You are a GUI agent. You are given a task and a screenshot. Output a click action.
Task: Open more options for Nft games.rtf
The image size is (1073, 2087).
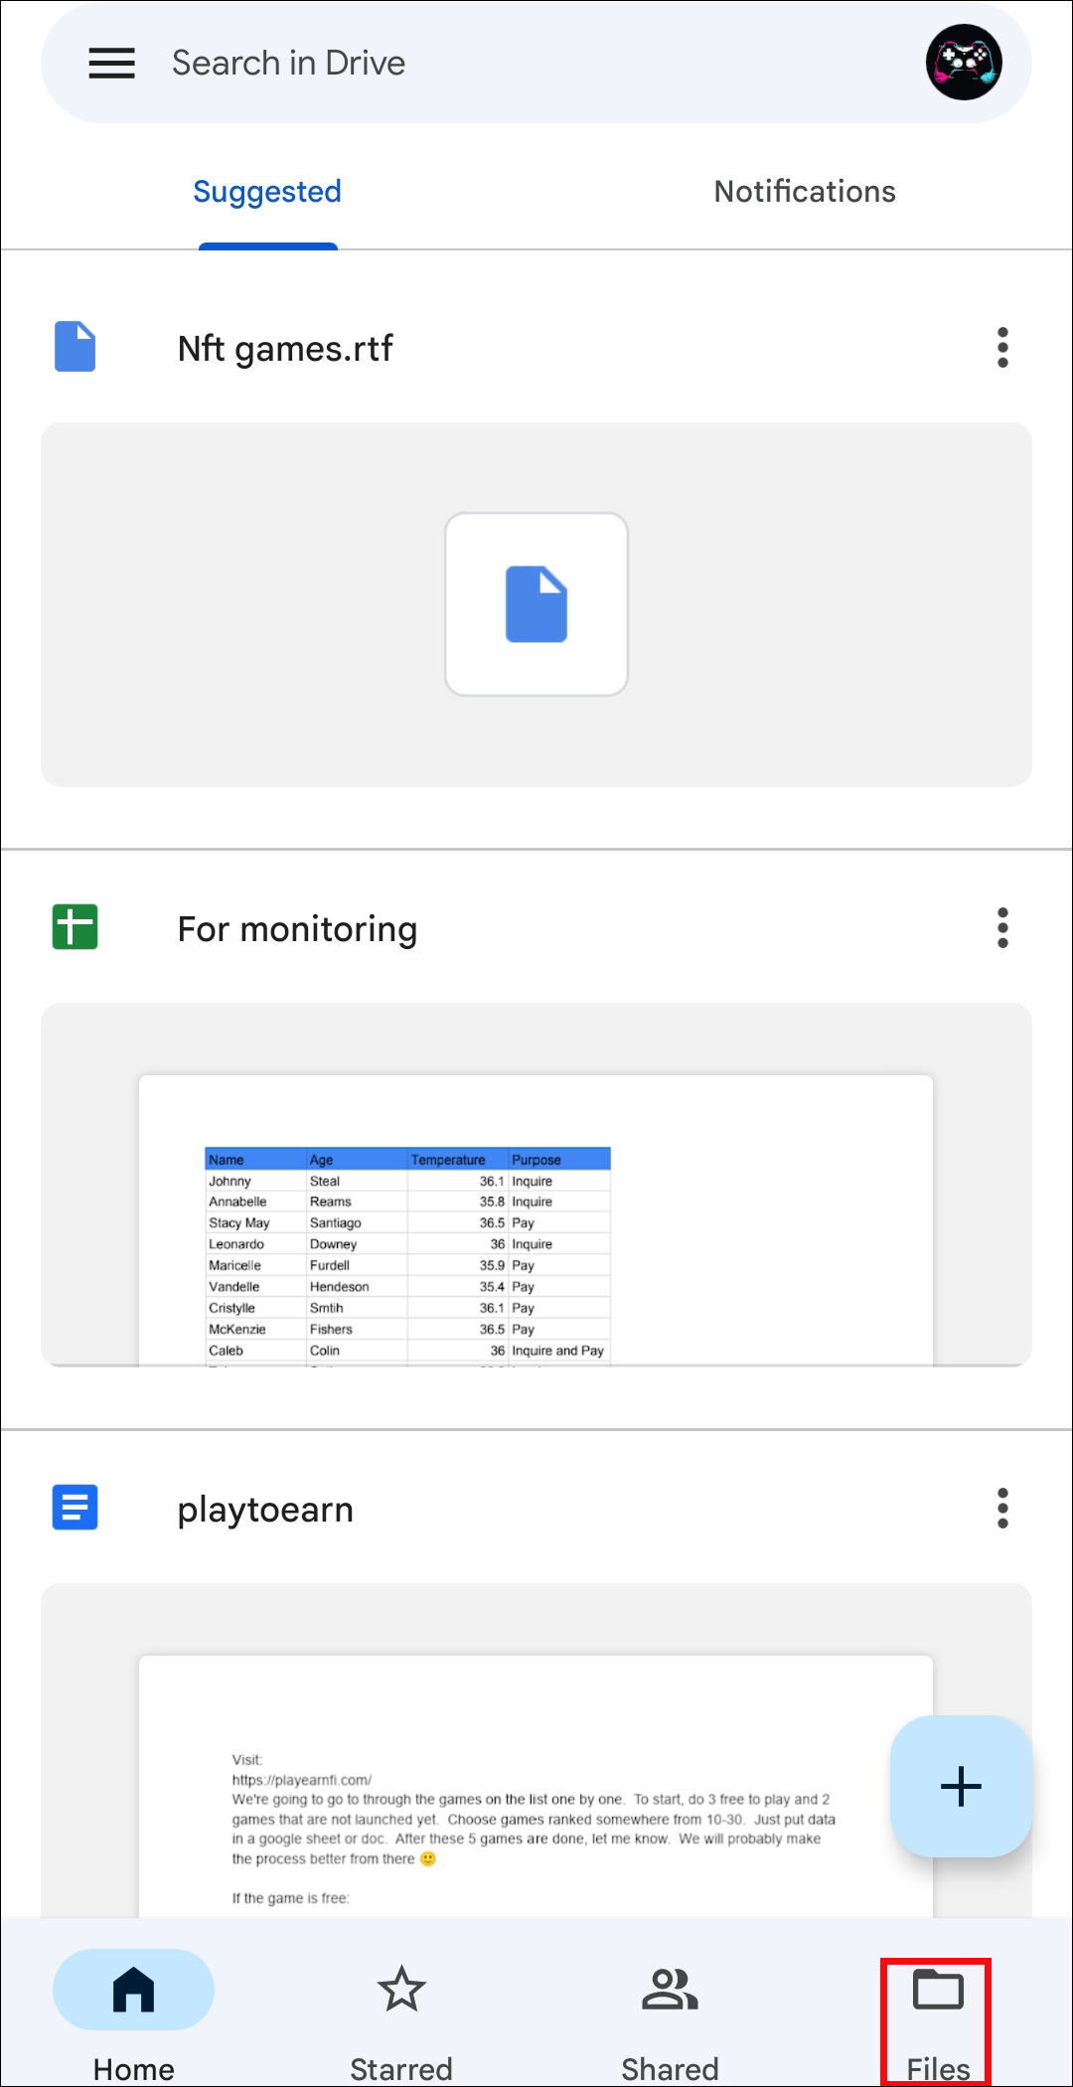[1002, 348]
